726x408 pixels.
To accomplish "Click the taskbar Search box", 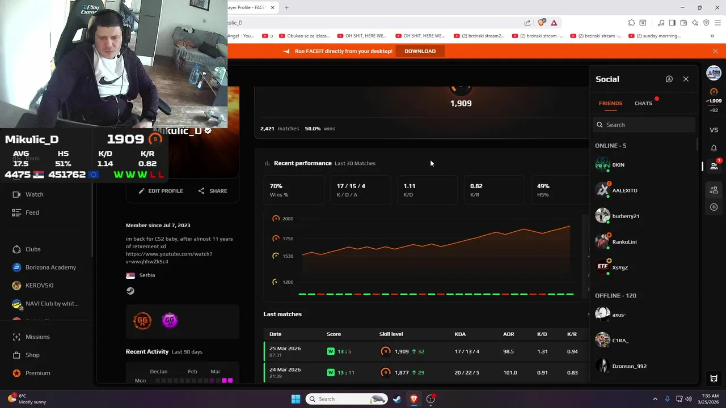I will pos(347,399).
